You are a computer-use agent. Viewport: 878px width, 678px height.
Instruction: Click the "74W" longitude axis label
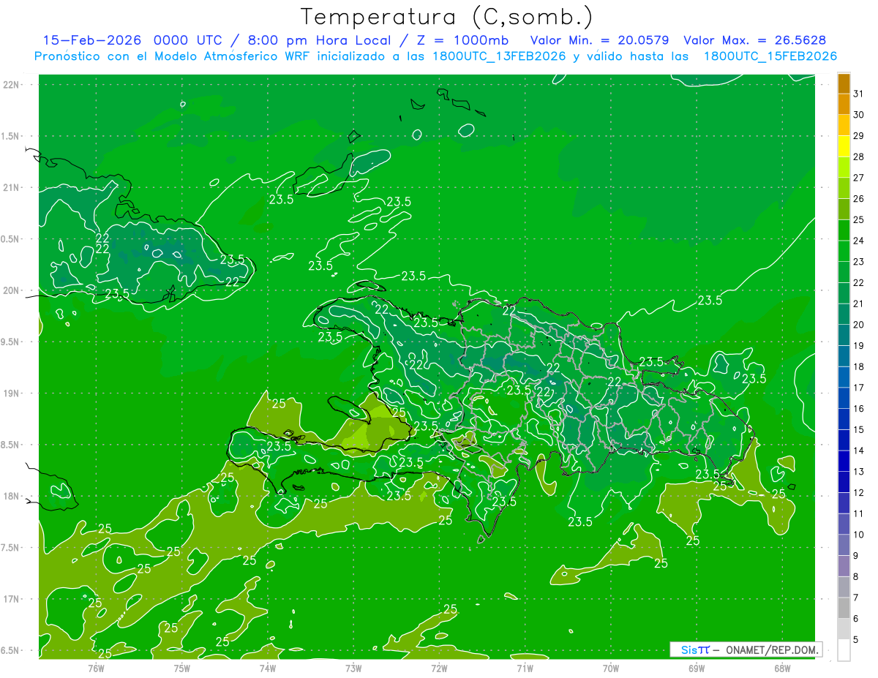pos(268,668)
